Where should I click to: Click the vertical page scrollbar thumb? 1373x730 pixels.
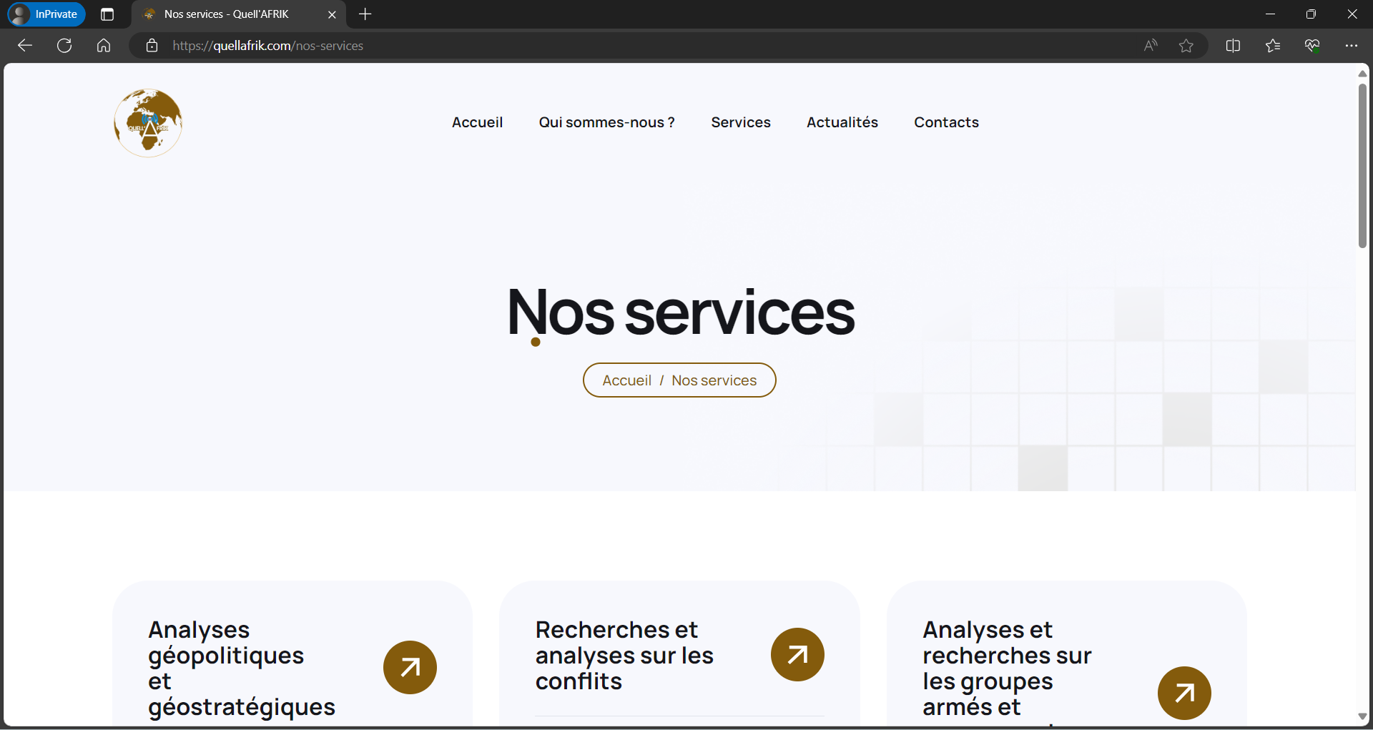(1362, 166)
